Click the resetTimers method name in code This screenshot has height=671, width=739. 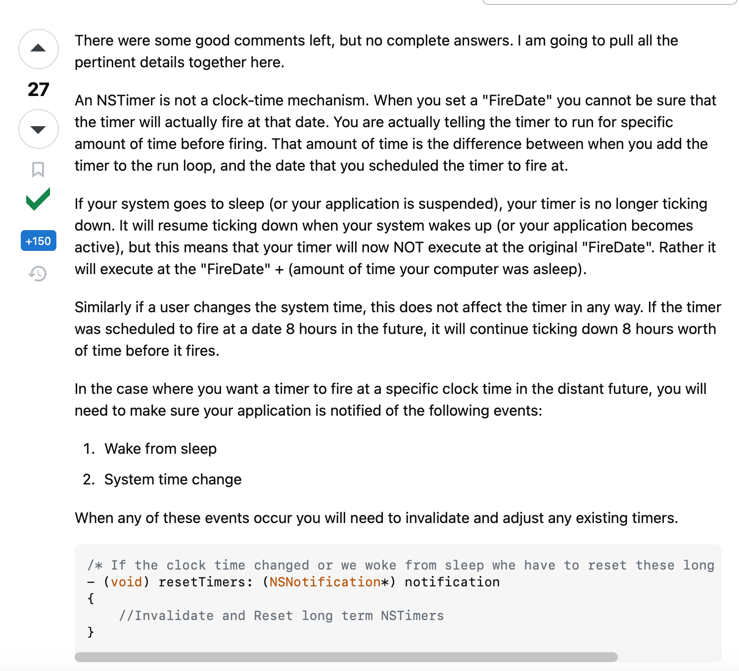point(202,582)
